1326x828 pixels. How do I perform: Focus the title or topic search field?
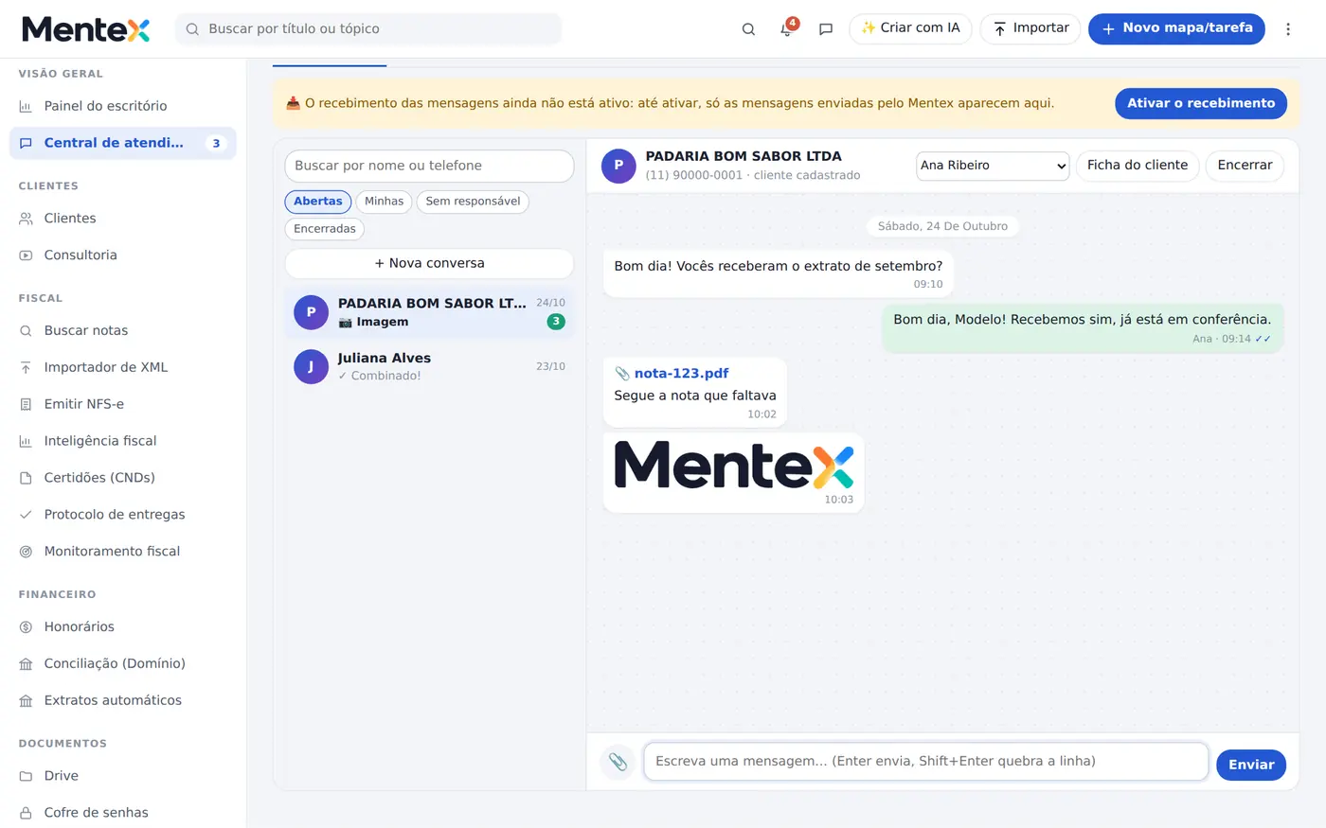point(368,29)
